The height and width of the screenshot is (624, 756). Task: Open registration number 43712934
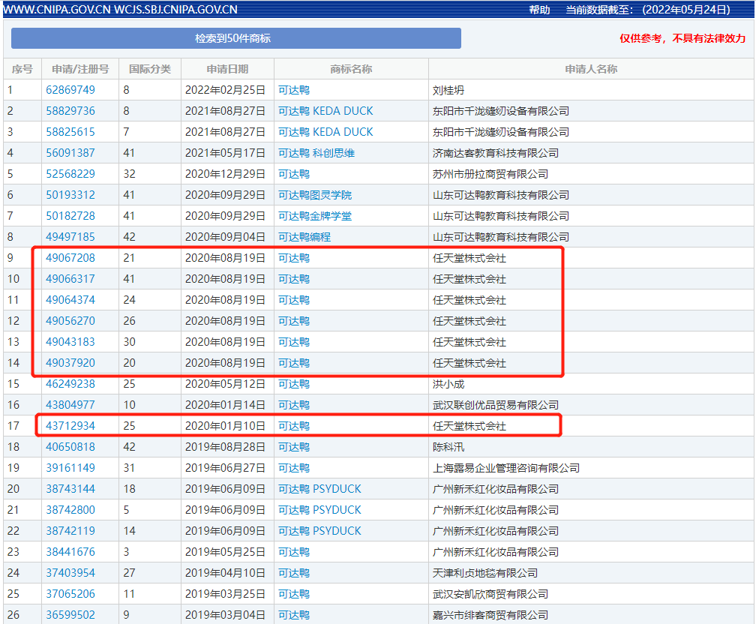click(x=70, y=426)
